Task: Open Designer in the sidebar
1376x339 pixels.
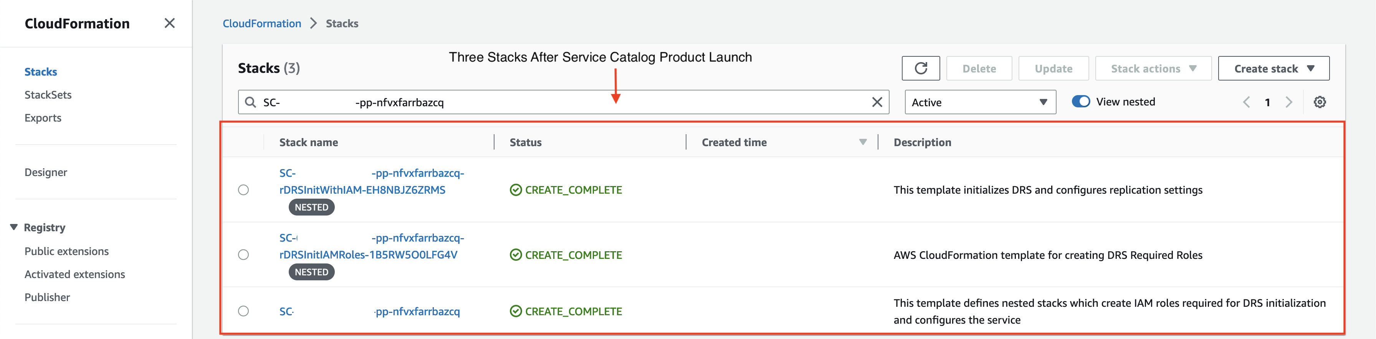Action: pyautogui.click(x=46, y=172)
